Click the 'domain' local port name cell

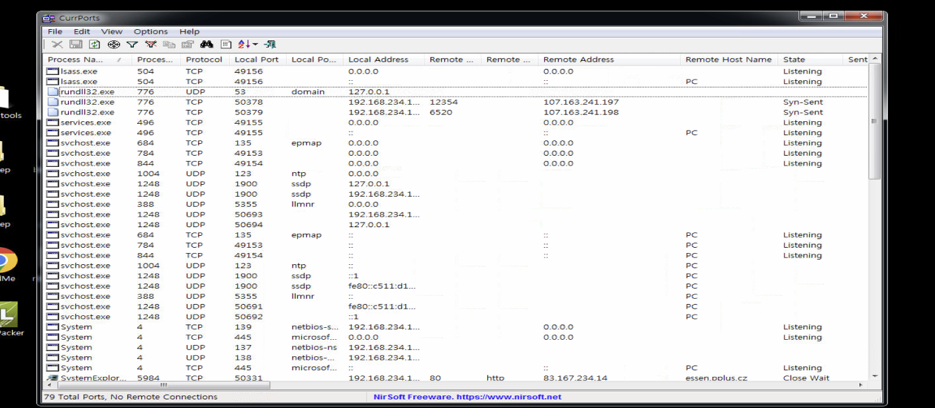click(308, 91)
